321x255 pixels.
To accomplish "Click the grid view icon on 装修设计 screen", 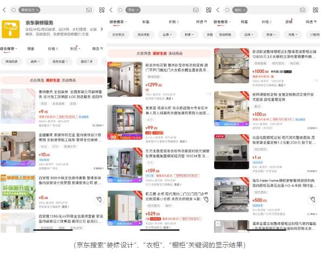I will [102, 10].
